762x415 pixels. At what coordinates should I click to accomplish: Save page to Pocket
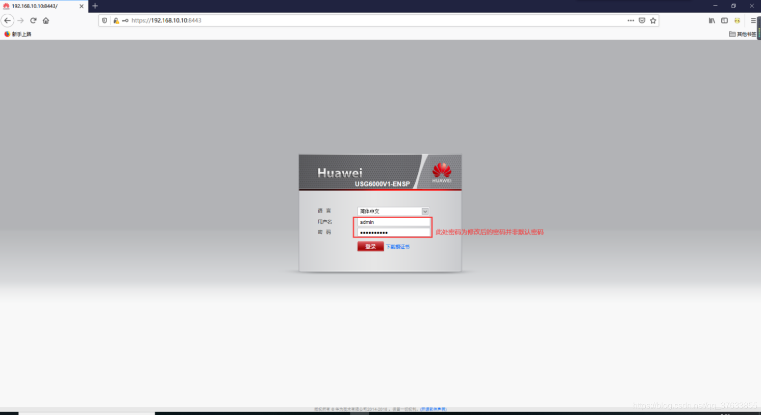[642, 20]
